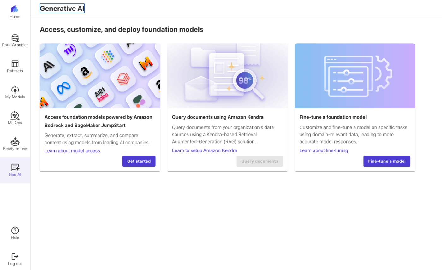Open the Learn to setup Amazon Kendra link
Screen dimensions: 442x270
point(204,150)
